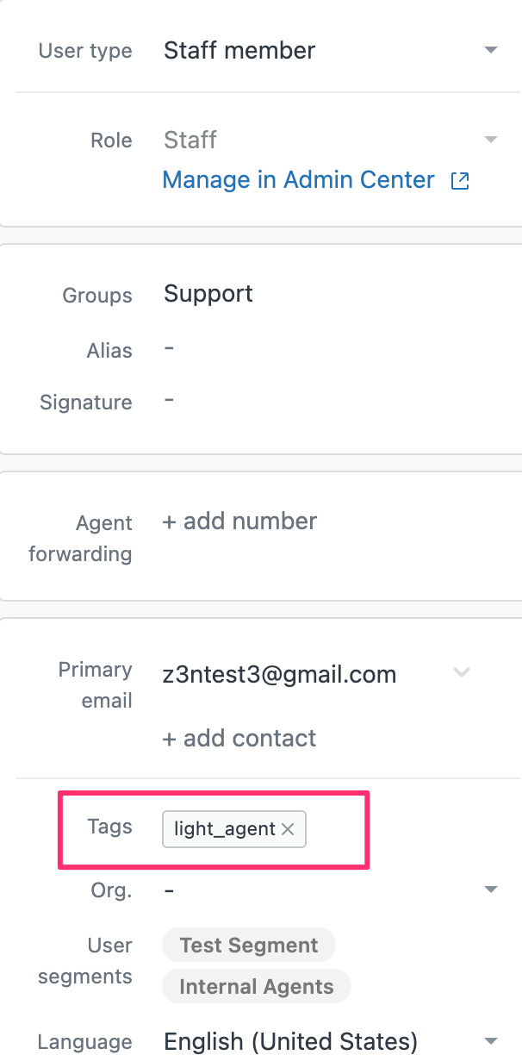Click the external link icon beside Admin Center
Viewport: 522px width, 1055px height.
click(x=461, y=181)
